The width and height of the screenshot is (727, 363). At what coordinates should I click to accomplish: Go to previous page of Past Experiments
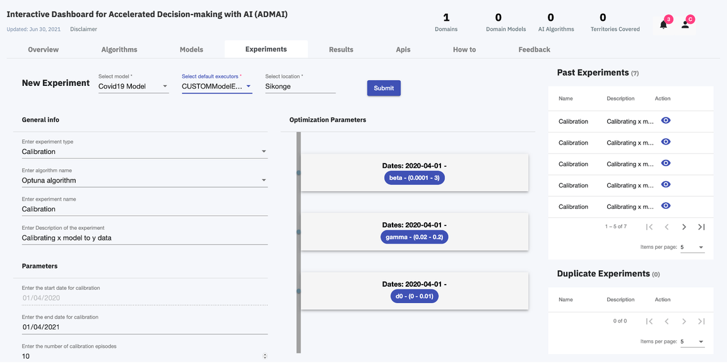click(x=666, y=227)
